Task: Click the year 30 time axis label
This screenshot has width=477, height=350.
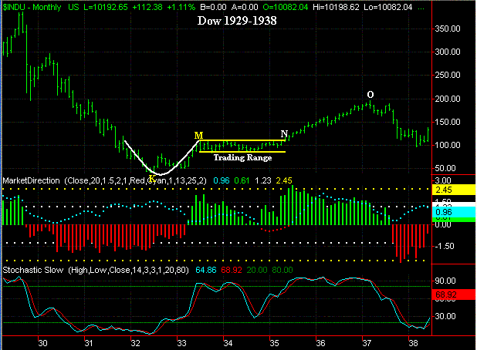Action: [x=43, y=343]
